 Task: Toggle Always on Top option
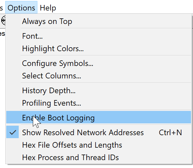coord(98,21)
